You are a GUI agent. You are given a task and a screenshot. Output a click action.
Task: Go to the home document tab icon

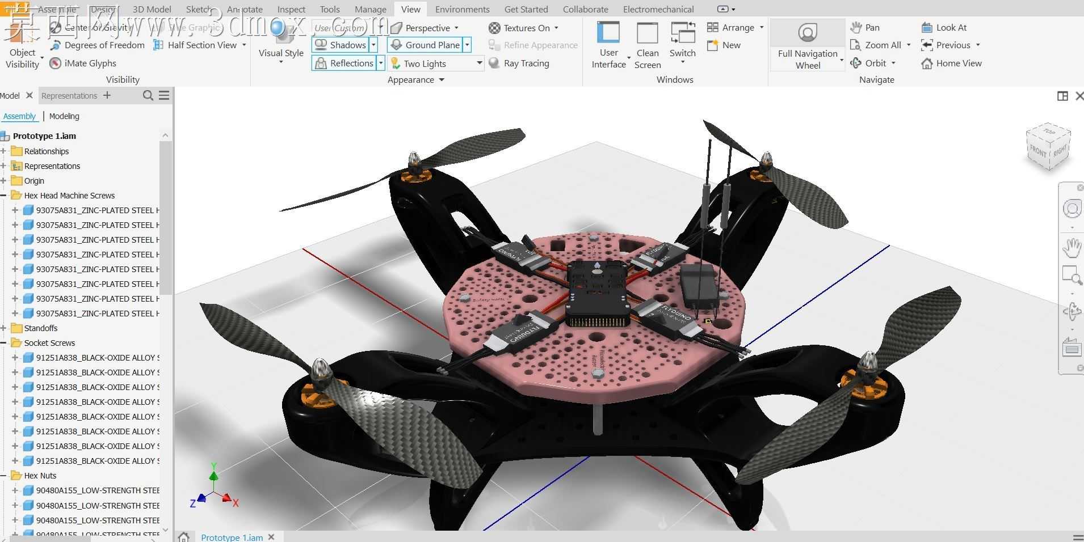[183, 536]
